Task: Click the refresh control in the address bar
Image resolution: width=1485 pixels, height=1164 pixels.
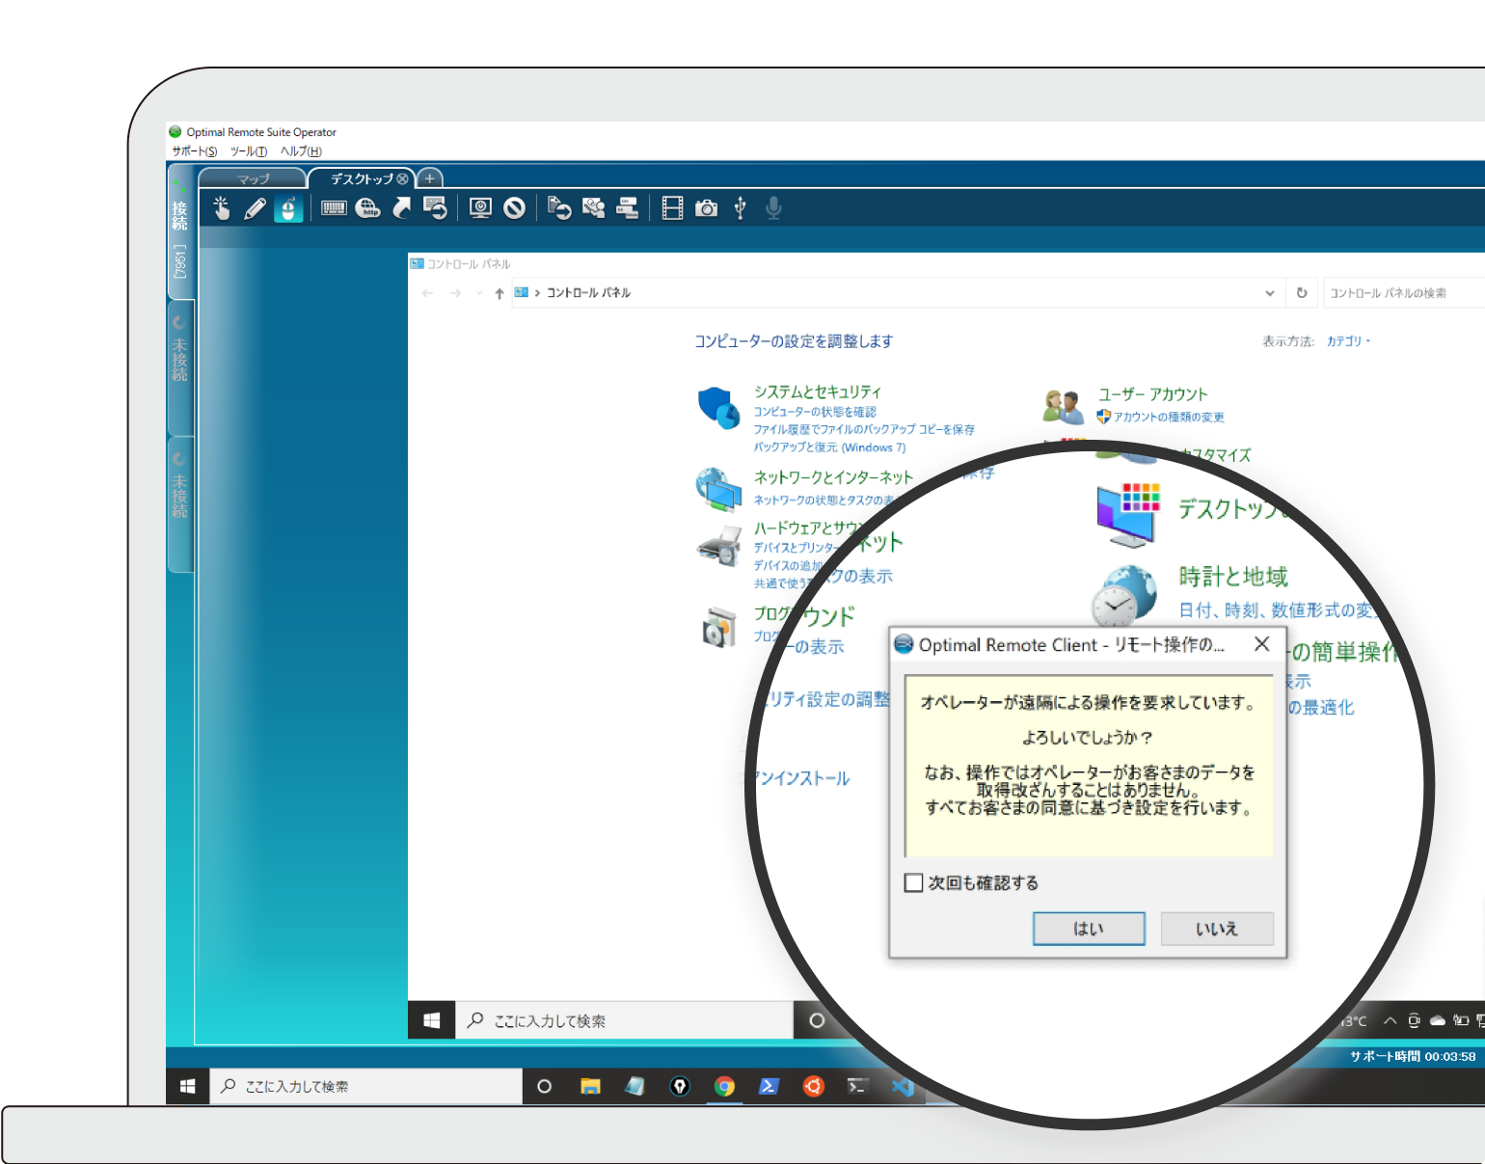Action: tap(1302, 292)
